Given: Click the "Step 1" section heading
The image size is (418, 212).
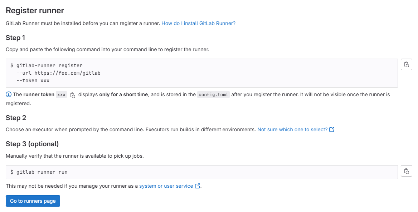Looking at the screenshot, I should (x=15, y=38).
